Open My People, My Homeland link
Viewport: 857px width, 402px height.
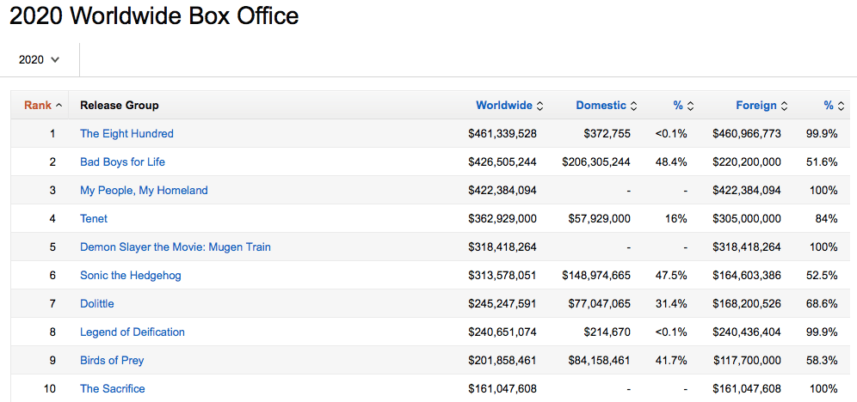tap(144, 191)
